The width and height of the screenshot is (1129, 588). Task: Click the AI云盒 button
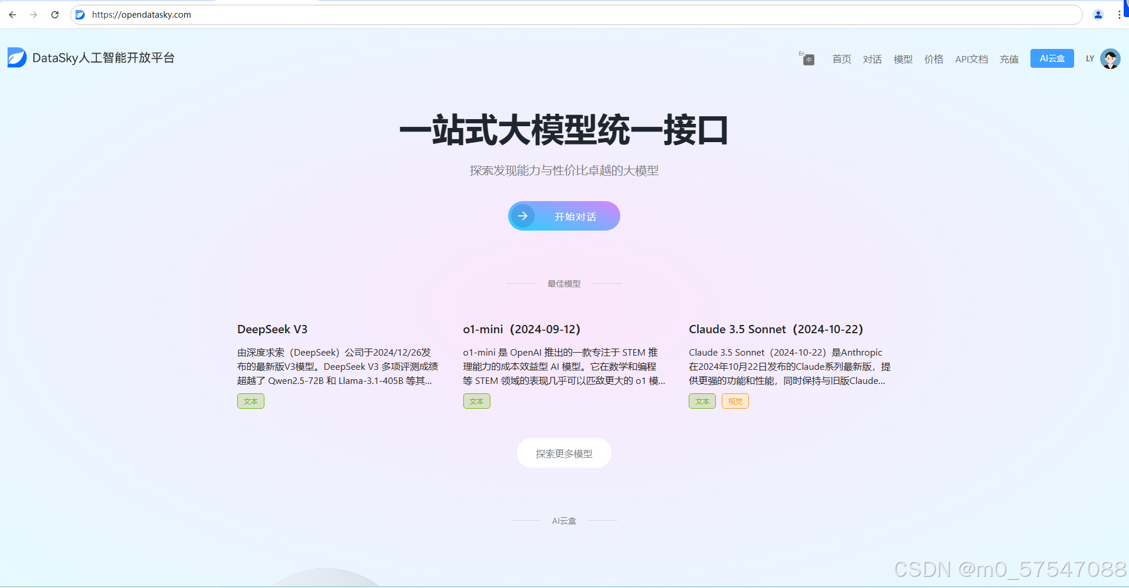tap(1052, 58)
